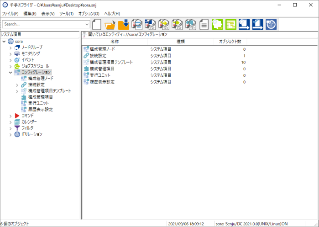The image size is (319, 227).
Task: Click the blue pie chart TXT toolbar icon
Action: click(150, 24)
